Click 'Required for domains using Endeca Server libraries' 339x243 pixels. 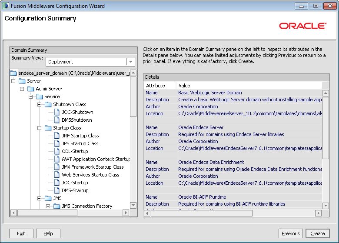click(x=231, y=134)
